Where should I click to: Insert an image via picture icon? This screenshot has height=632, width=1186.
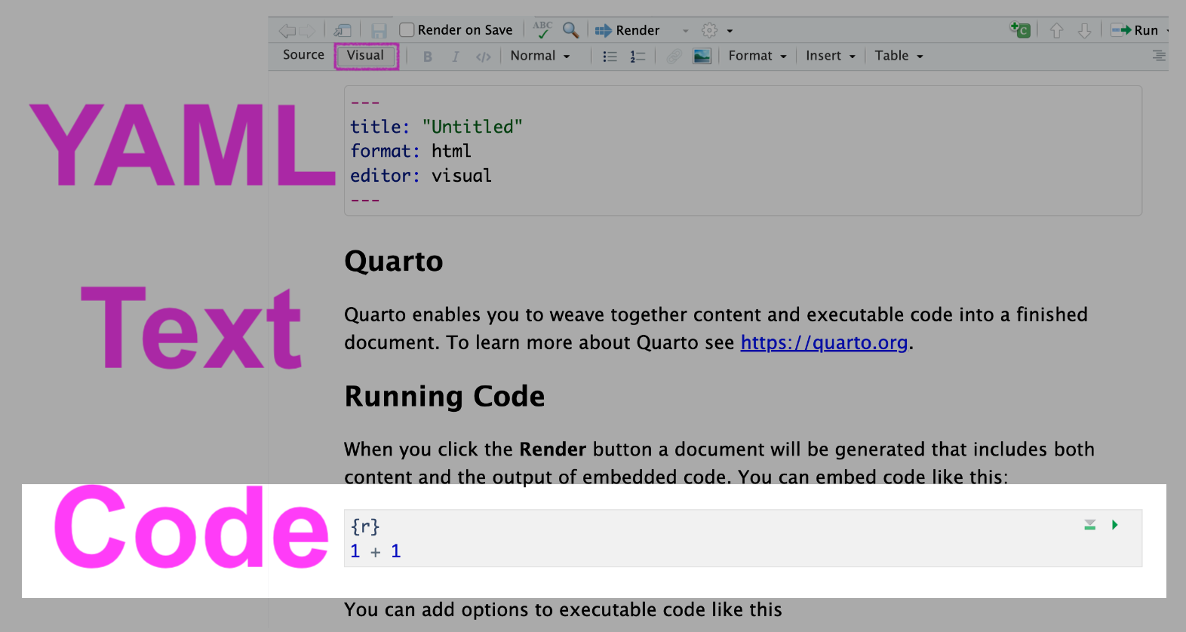[x=702, y=56]
